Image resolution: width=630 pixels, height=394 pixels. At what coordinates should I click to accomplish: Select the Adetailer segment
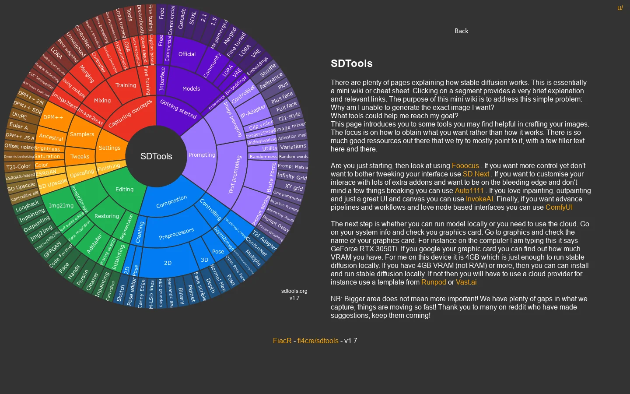pos(94,243)
